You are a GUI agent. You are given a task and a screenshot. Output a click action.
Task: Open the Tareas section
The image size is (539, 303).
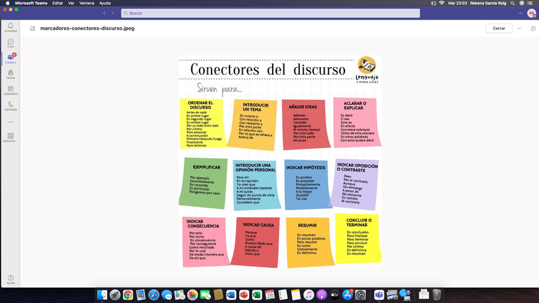coord(10,74)
